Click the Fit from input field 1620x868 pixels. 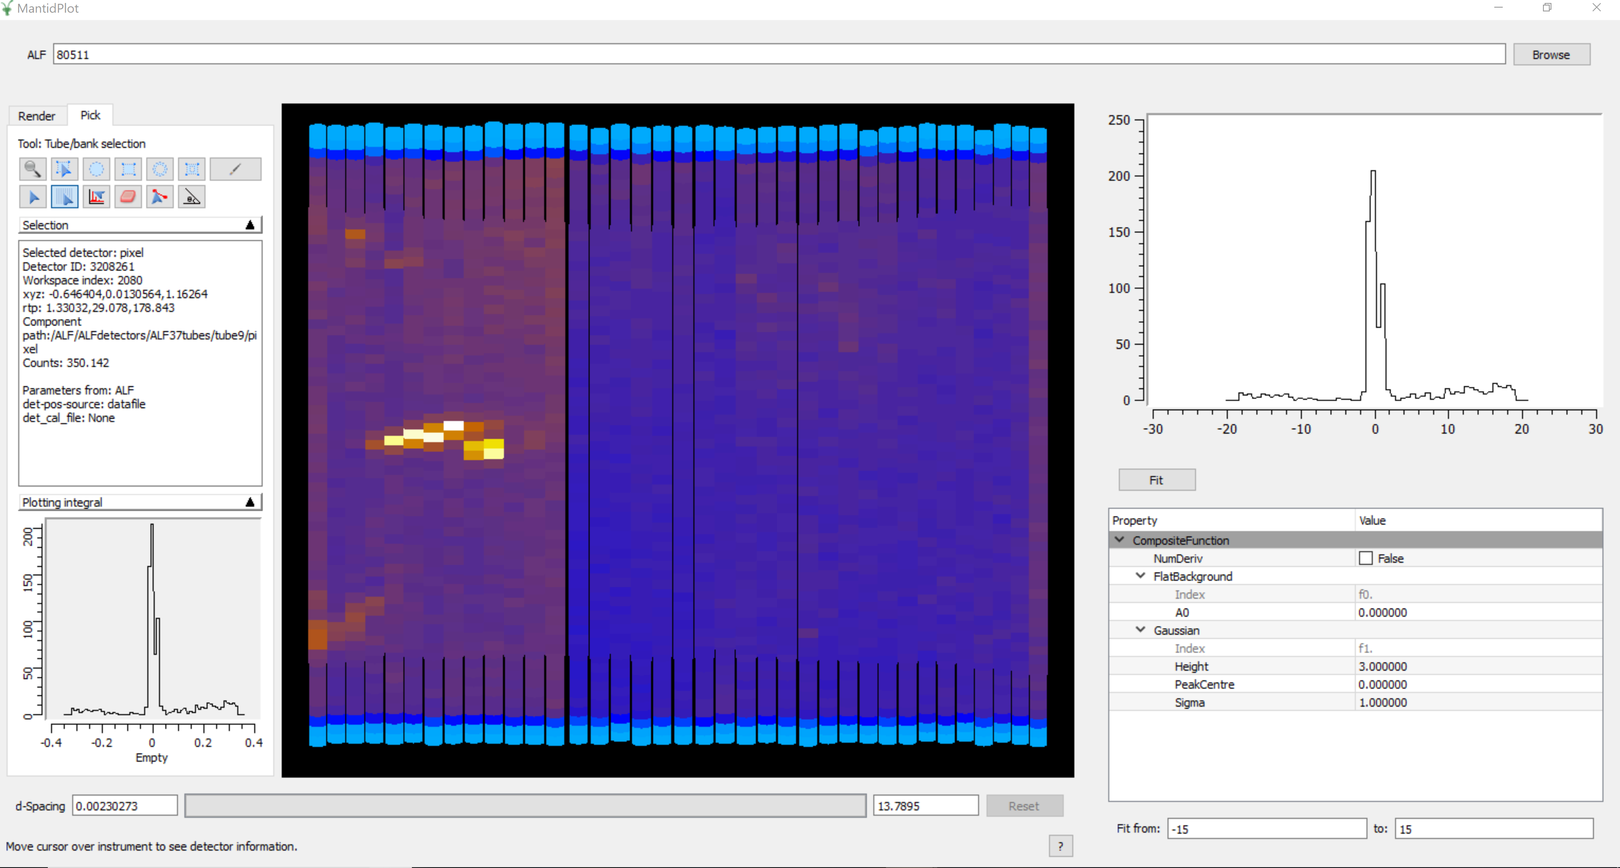pyautogui.click(x=1266, y=828)
